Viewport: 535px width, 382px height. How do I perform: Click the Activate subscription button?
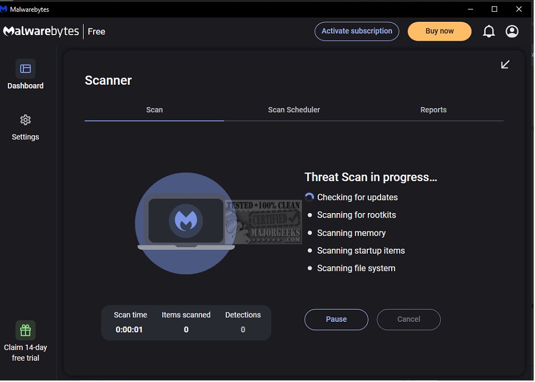tap(357, 31)
